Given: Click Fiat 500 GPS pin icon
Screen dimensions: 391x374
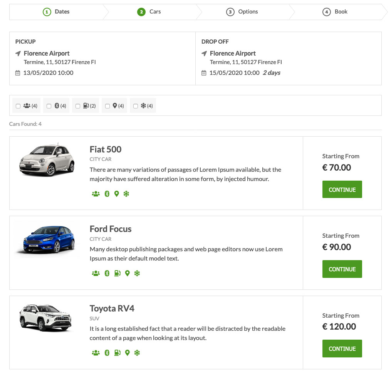Looking at the screenshot, I should [x=116, y=194].
